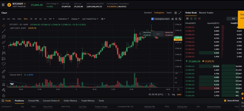Select the crosshair cursor tool
This screenshot has width=244, height=111.
4,25
